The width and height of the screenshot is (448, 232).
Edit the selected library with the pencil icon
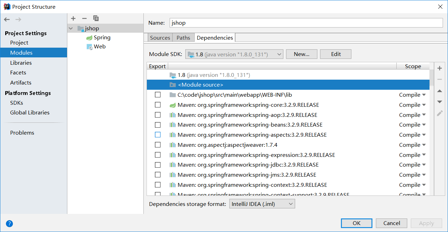pyautogui.click(x=440, y=113)
